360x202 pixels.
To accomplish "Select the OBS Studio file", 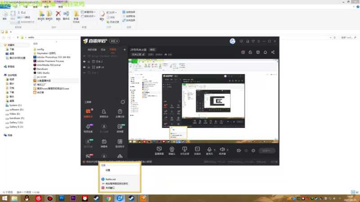I will click(x=43, y=73).
